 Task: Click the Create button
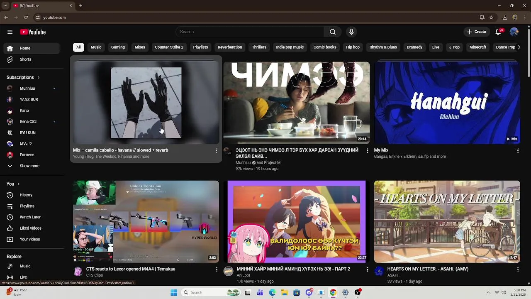click(476, 32)
